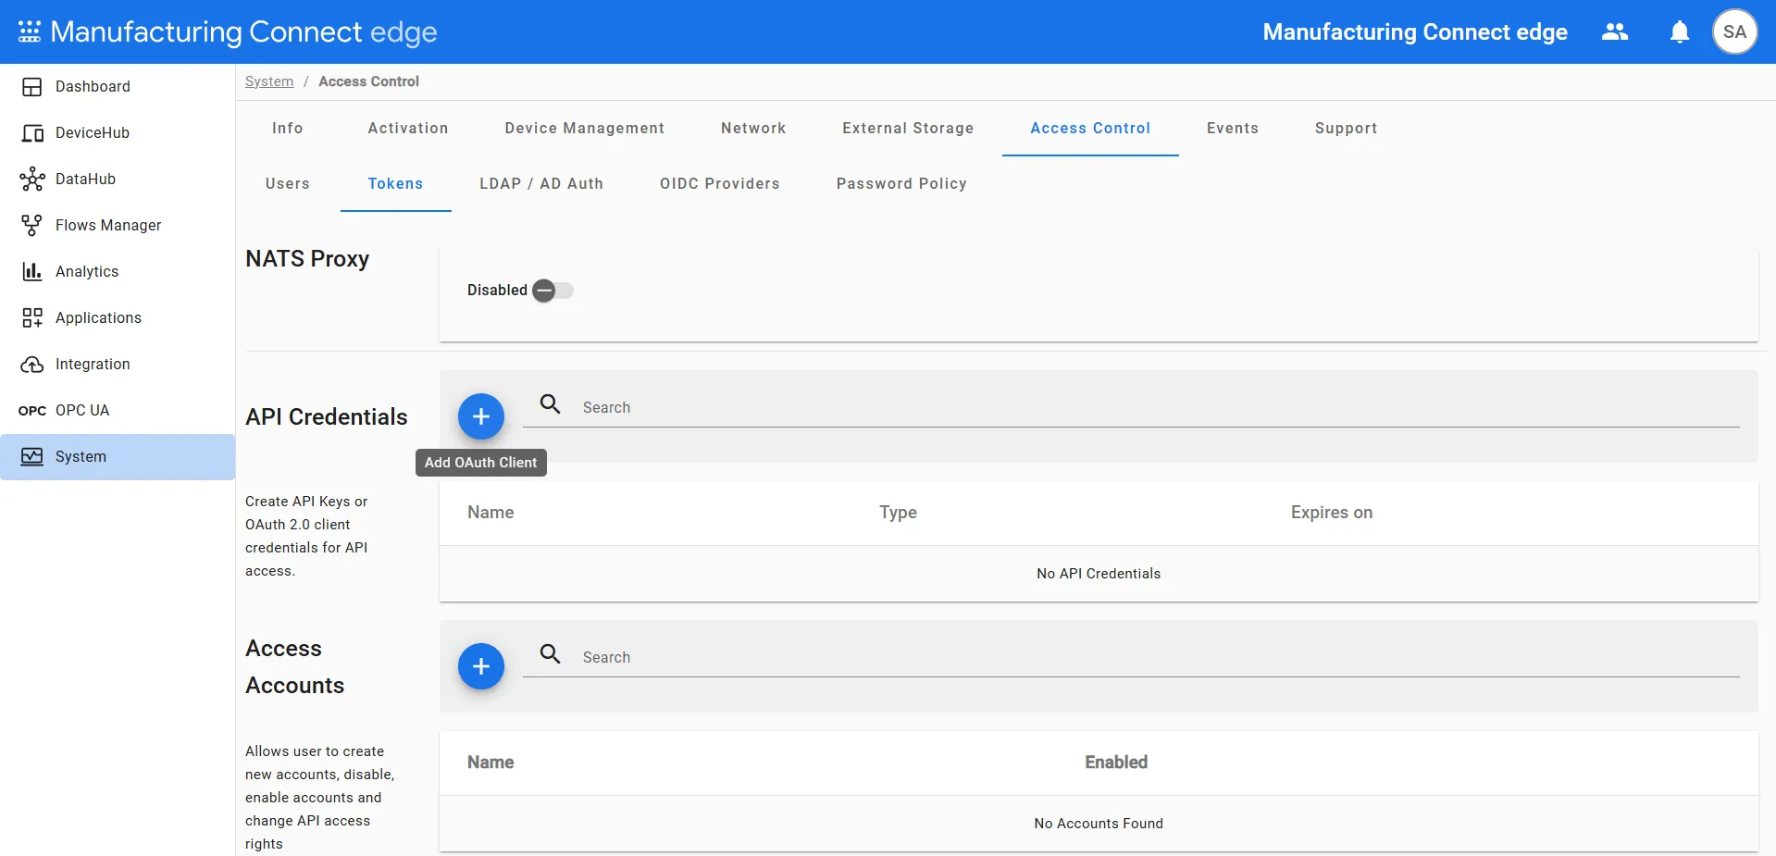Viewport: 1776px width, 856px height.
Task: Navigate to DataHub in the sidebar
Action: click(118, 180)
